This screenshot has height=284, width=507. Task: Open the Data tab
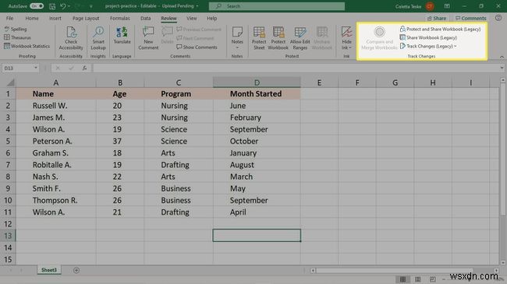[146, 19]
